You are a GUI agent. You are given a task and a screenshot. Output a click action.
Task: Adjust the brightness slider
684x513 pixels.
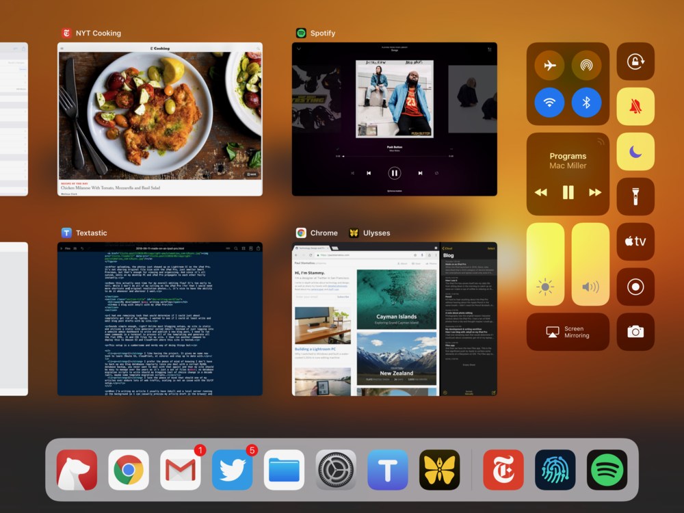[x=545, y=264]
